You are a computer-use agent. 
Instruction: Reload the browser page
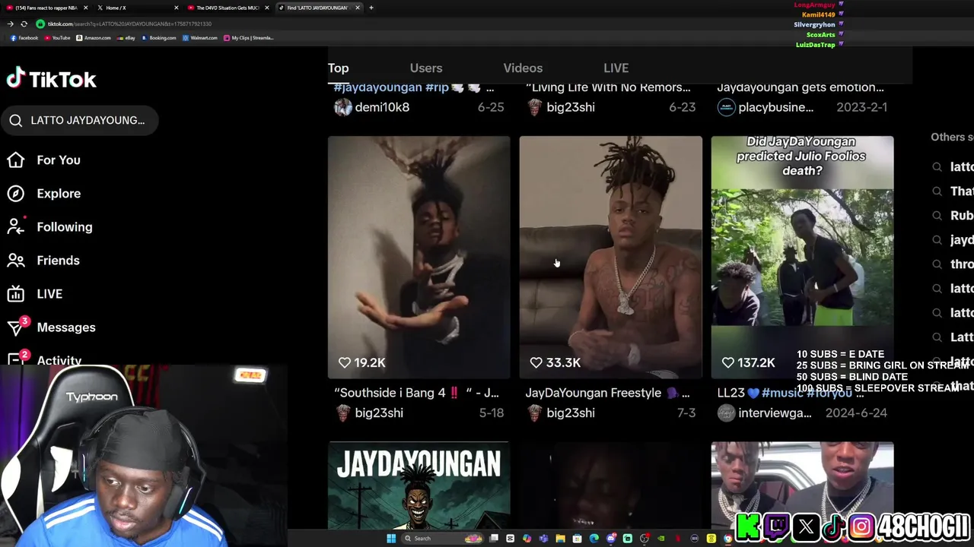point(24,24)
